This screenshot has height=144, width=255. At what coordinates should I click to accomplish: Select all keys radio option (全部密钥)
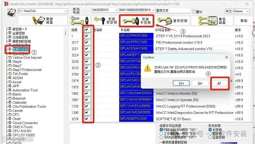[210, 137]
